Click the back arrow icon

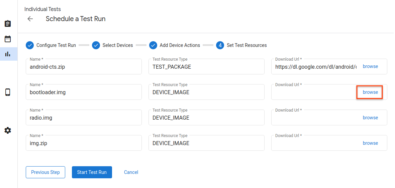pos(30,19)
